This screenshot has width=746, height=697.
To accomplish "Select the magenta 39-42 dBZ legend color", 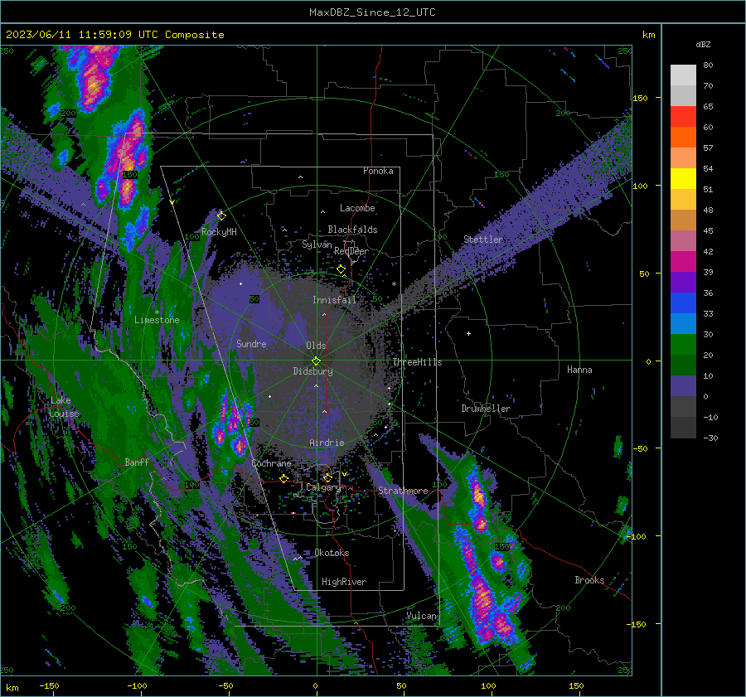I will point(683,262).
